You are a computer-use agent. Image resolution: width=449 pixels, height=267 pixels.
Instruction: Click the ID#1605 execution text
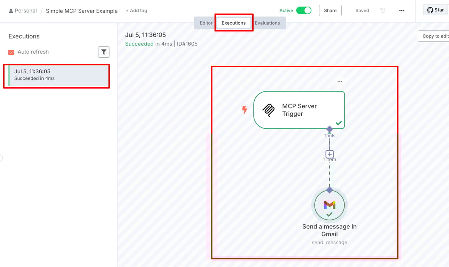click(187, 44)
